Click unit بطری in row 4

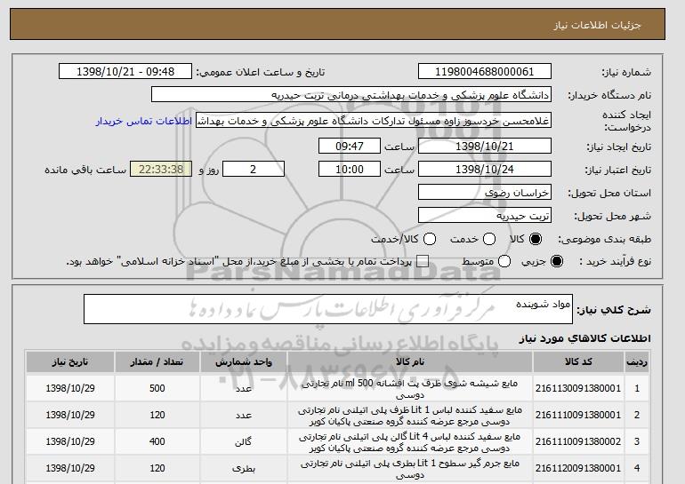pos(244,469)
